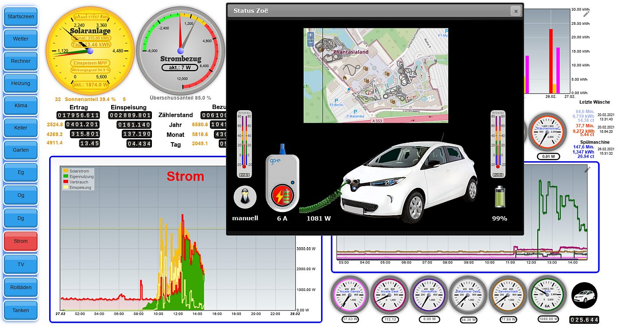Click the Spülmaschine heading
The width and height of the screenshot is (620, 330).
click(595, 142)
